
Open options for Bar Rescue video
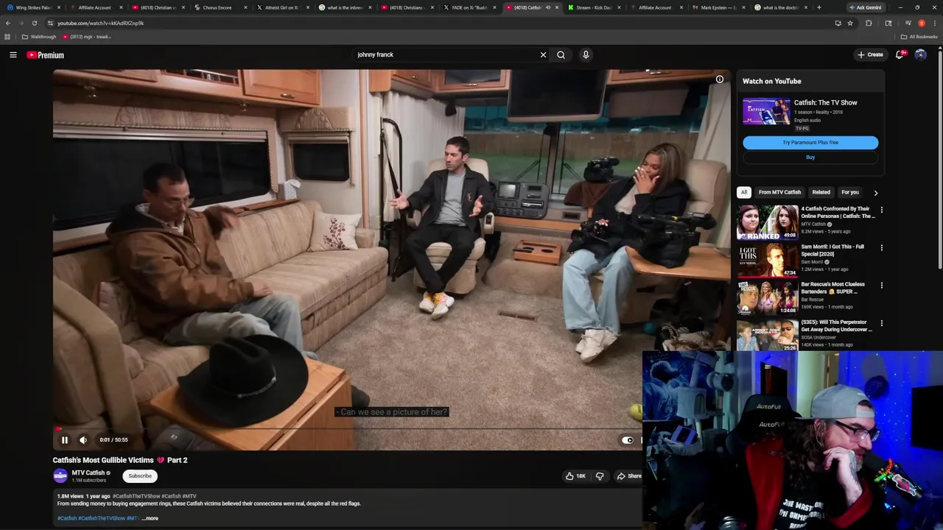tap(881, 286)
